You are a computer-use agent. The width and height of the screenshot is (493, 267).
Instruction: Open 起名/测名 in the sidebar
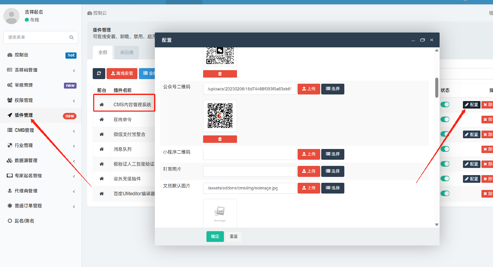(41, 221)
